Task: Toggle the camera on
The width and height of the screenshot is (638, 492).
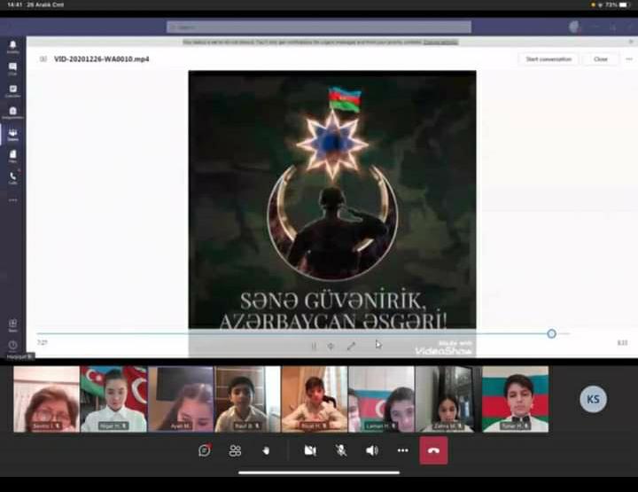Action: [310, 450]
